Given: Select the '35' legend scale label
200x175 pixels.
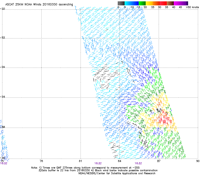Looking at the screenshot, I should click(x=166, y=7).
